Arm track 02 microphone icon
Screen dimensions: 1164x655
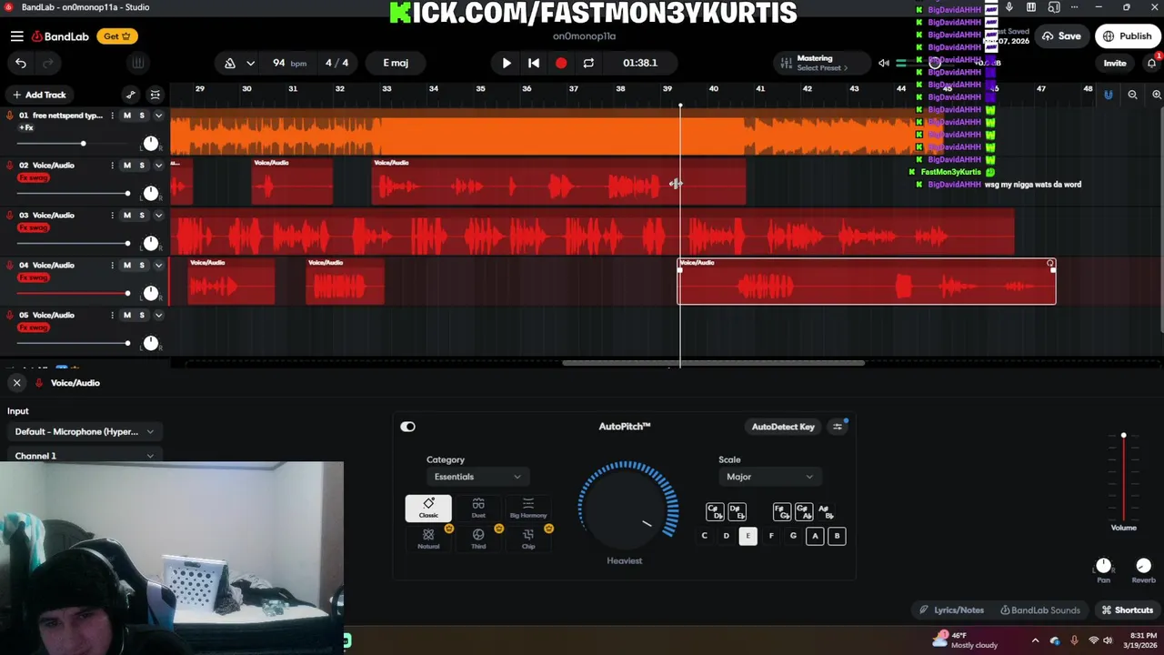tap(10, 166)
